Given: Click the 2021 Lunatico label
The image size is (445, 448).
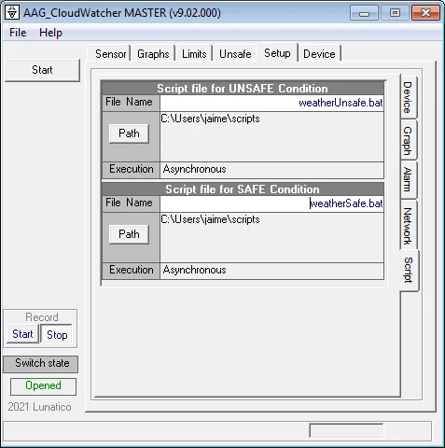Looking at the screenshot, I should [x=39, y=407].
